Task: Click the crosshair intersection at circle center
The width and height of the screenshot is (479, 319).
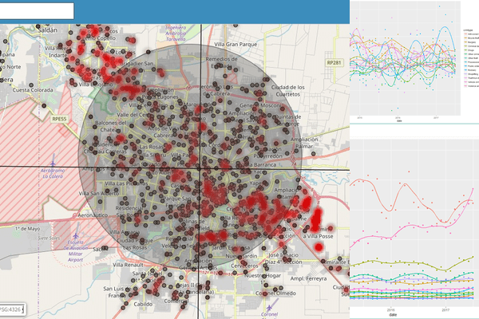Action: (x=200, y=167)
